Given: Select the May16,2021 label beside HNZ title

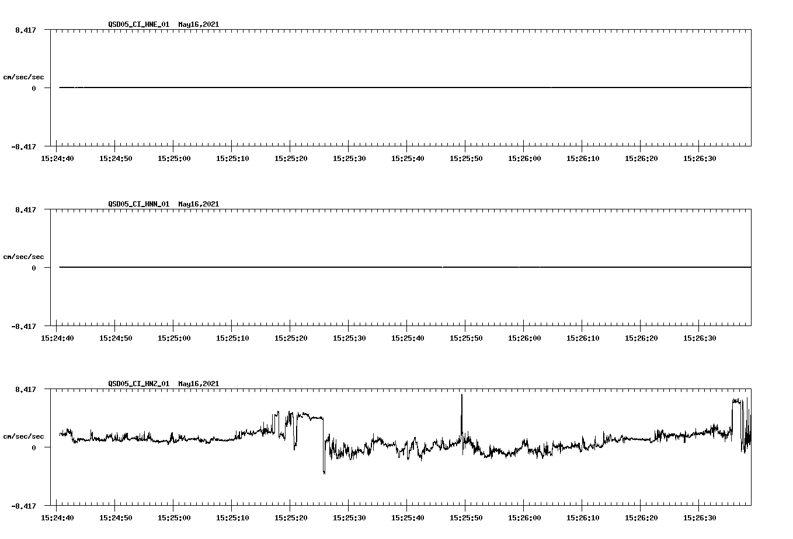Looking at the screenshot, I should click(198, 384).
